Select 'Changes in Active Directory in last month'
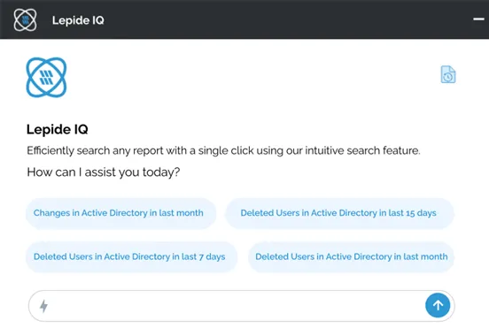This screenshot has height=336, width=489. pos(121,213)
